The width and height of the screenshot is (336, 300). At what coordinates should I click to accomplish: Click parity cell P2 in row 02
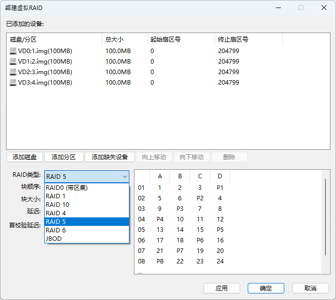tap(200, 198)
